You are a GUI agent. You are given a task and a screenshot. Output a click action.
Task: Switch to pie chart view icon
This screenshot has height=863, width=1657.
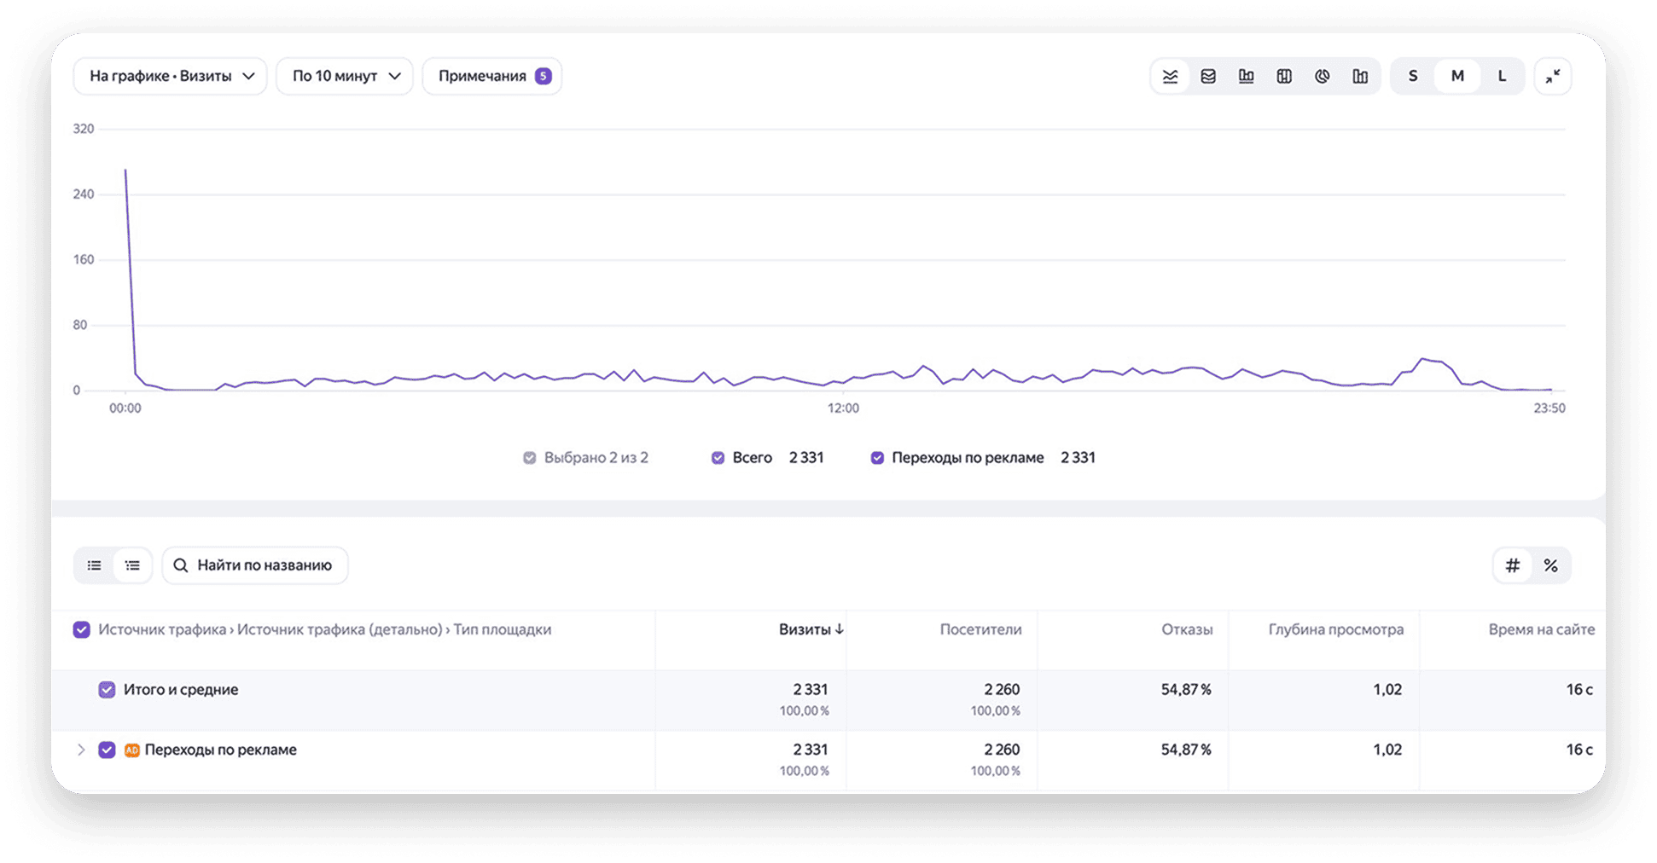point(1323,77)
